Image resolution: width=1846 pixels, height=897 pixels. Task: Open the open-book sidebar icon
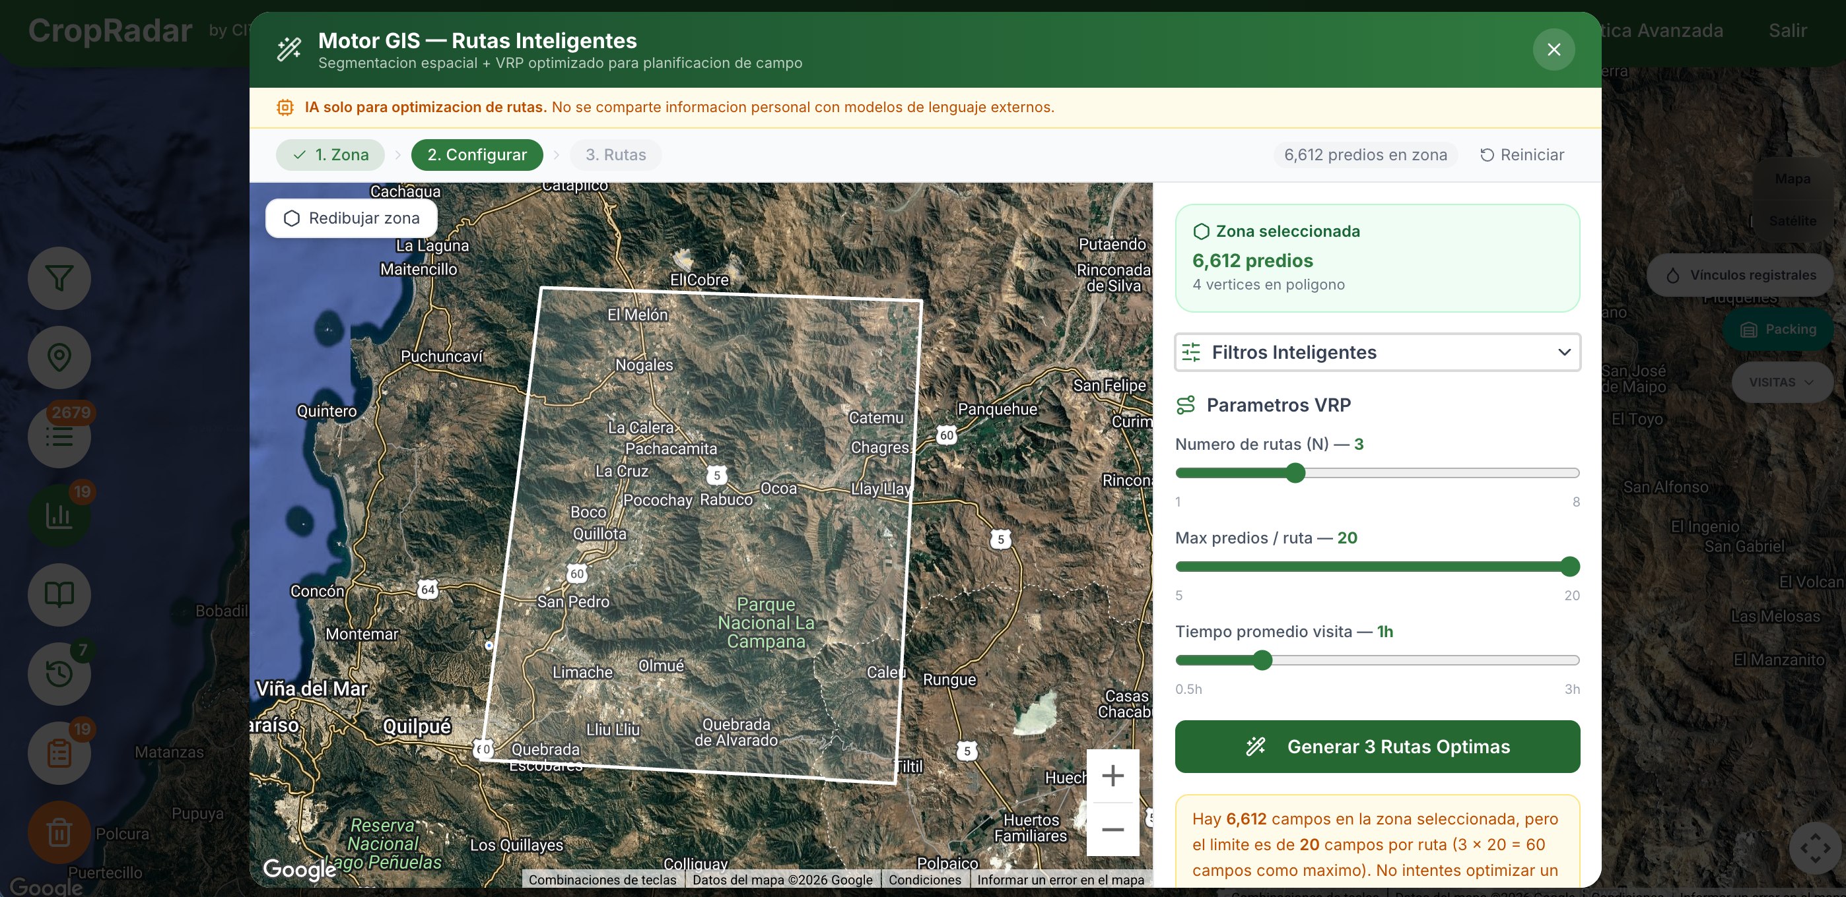(59, 594)
